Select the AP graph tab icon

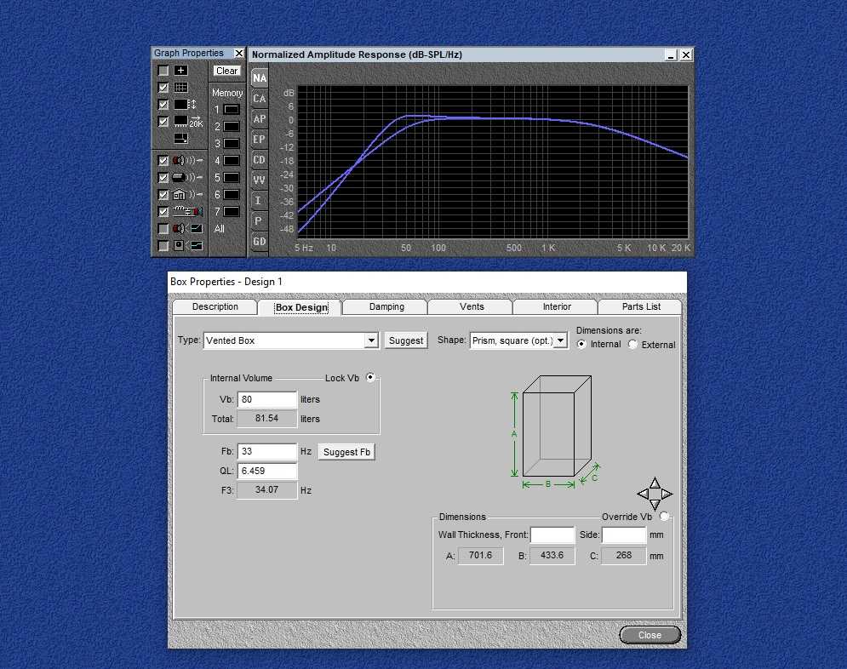click(260, 119)
